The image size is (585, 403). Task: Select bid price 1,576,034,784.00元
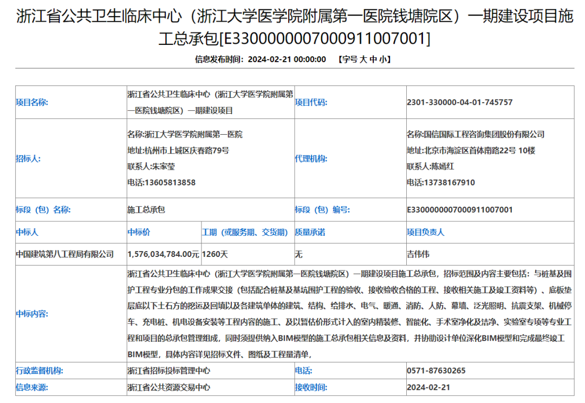click(164, 254)
